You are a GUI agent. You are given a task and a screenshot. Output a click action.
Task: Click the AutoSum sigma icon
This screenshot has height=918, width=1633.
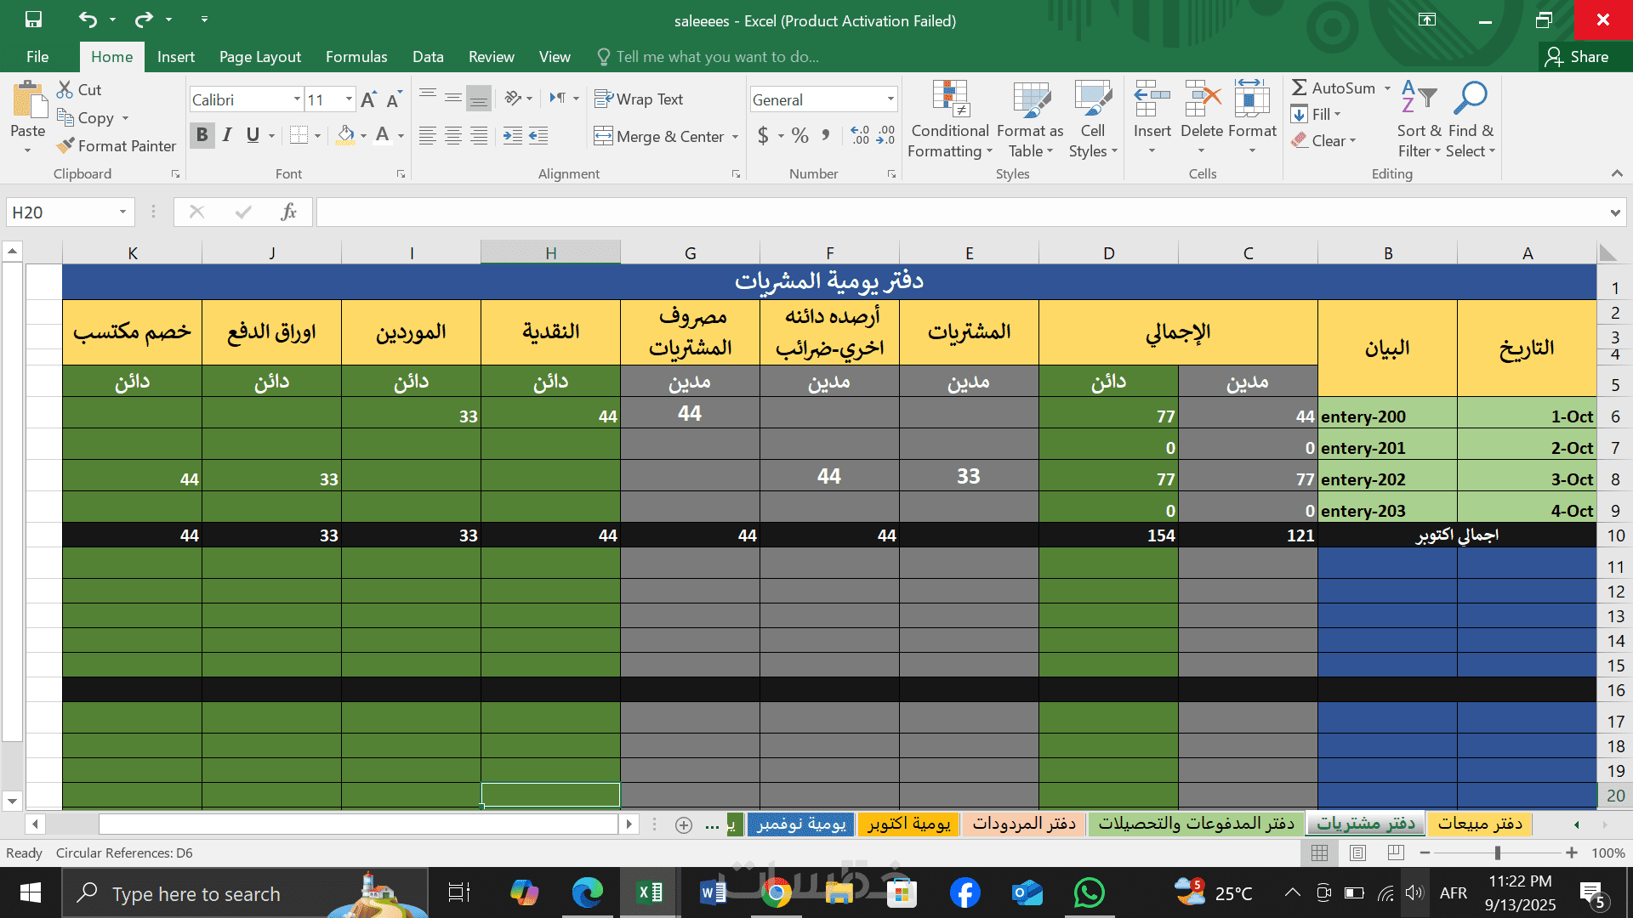click(x=1299, y=88)
